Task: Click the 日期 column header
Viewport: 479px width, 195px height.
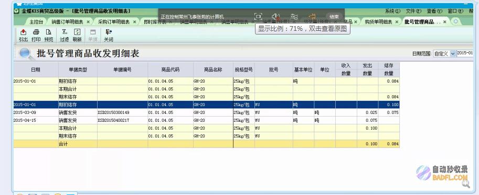Action: 36,70
